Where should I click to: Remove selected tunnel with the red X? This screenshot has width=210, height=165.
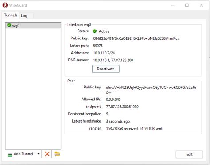click(47, 154)
